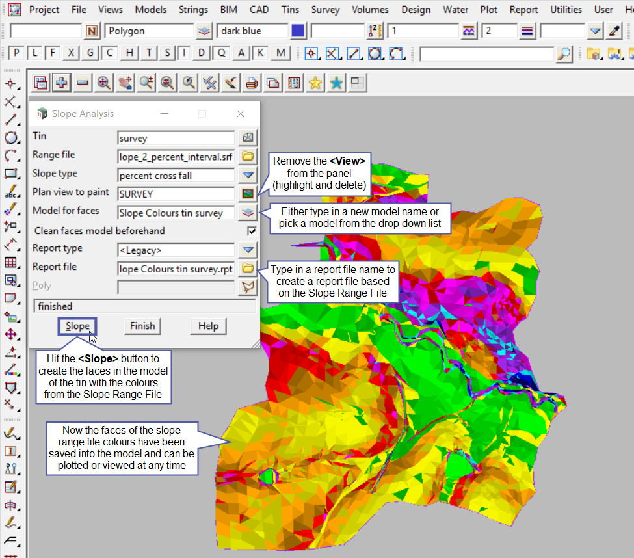The height and width of the screenshot is (558, 634).
Task: Click the minus icon in view toolbar
Action: pos(83,83)
